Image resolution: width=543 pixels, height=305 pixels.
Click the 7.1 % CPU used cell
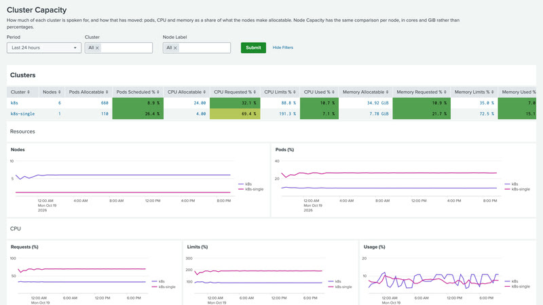pos(319,114)
